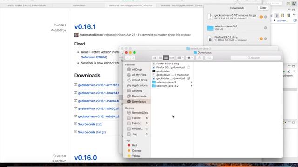Open the geckodriver macos download link
Image resolution: width=298 pixels, height=167 pixels.
pyautogui.click(x=99, y=101)
